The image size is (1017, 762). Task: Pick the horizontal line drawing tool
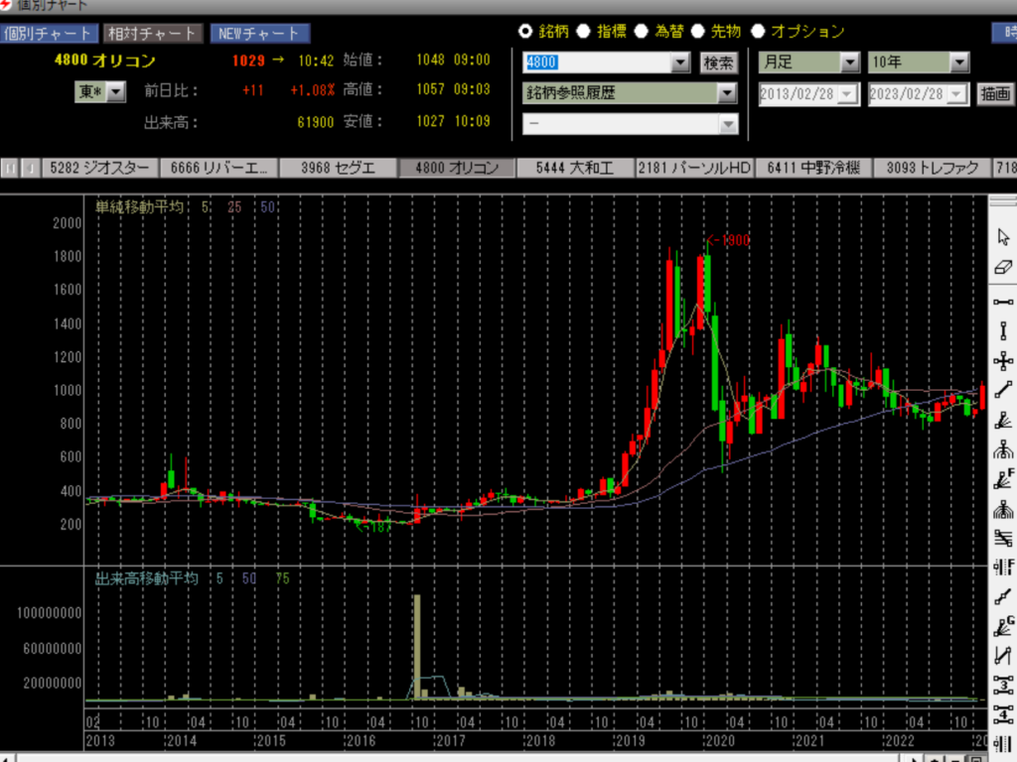pyautogui.click(x=1003, y=301)
